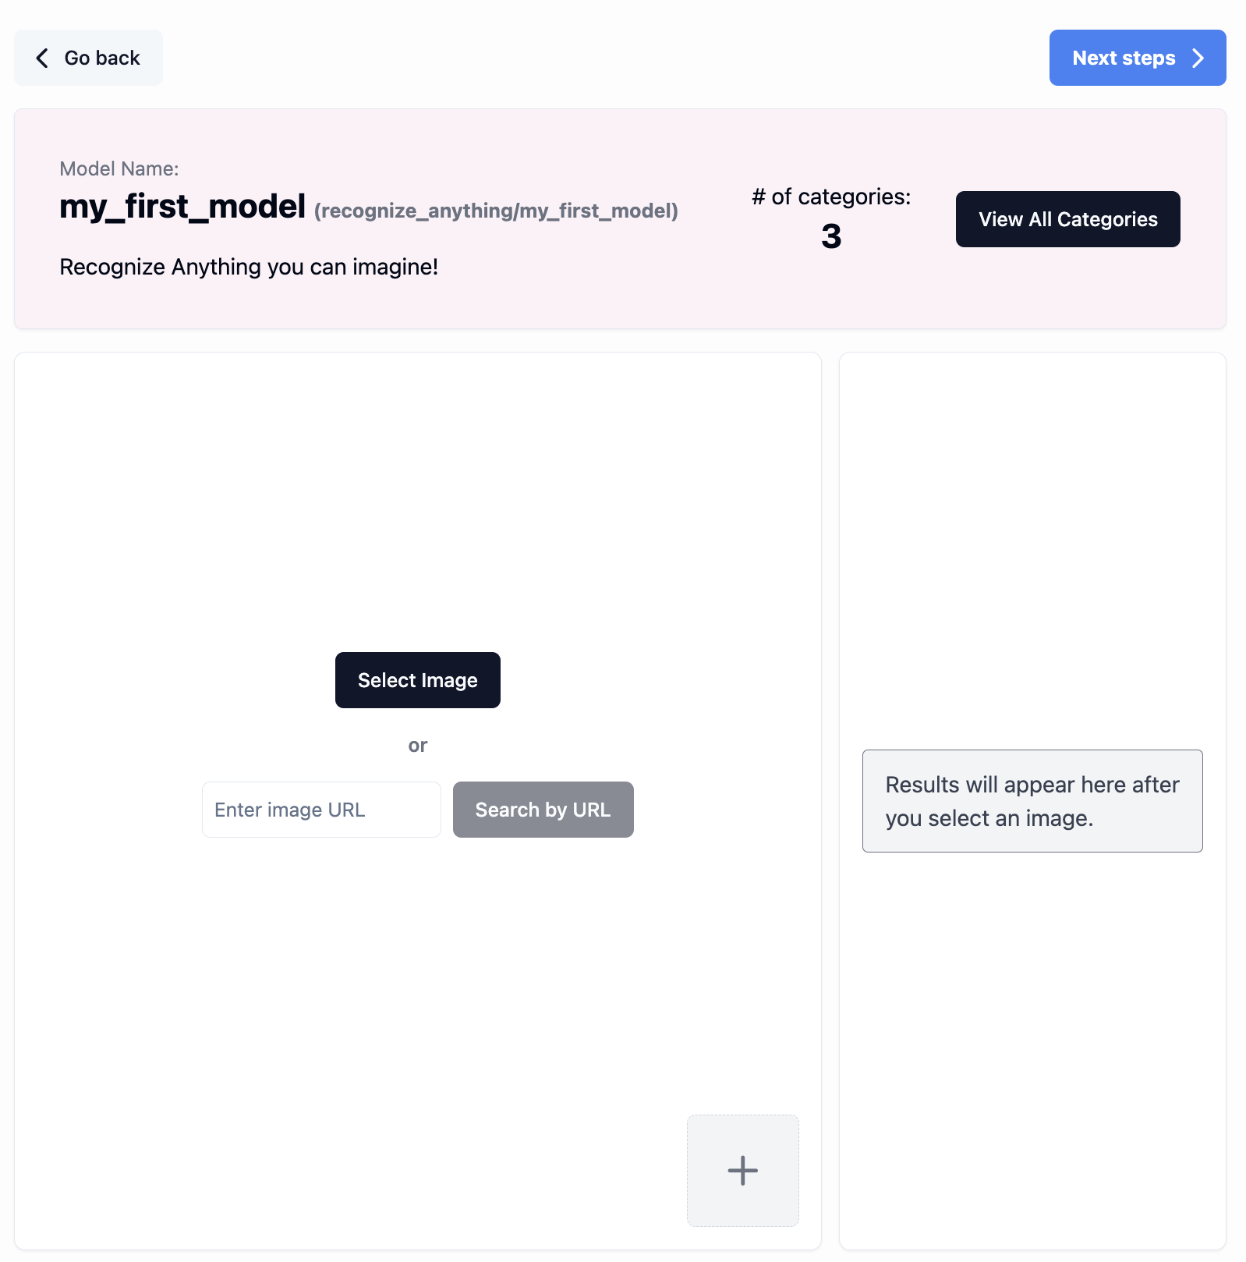Click the recognize_anything/my_first_model path text
1246x1262 pixels.
click(496, 211)
